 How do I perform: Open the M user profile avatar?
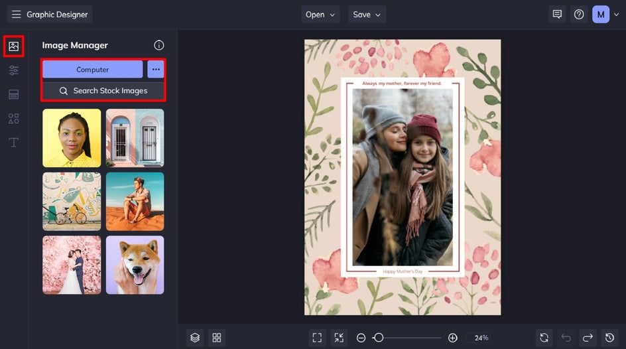coord(600,15)
